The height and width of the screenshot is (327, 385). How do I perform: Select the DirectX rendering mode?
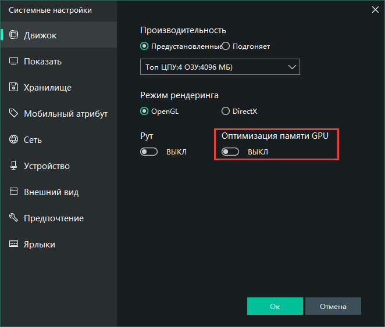tap(226, 111)
